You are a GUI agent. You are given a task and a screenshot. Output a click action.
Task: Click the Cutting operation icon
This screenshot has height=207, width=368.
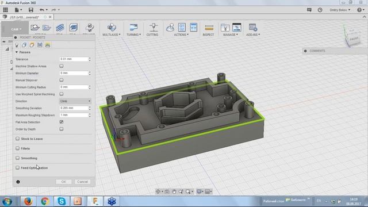pyautogui.click(x=154, y=27)
